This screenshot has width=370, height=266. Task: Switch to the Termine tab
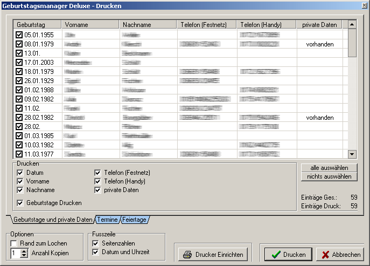pos(107,220)
